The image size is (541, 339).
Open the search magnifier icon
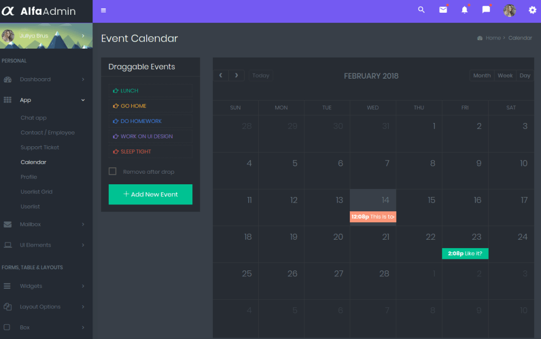point(421,10)
